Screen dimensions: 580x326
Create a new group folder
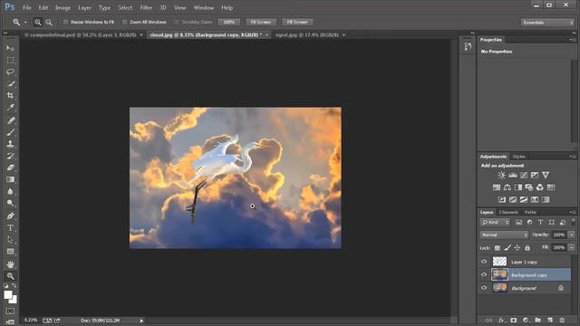point(537,320)
